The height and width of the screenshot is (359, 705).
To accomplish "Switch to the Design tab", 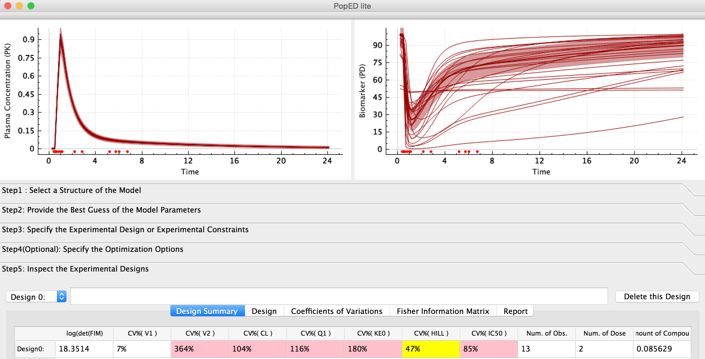I will [x=264, y=311].
